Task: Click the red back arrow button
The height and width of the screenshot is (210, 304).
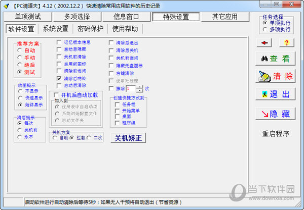Action: click(264, 43)
